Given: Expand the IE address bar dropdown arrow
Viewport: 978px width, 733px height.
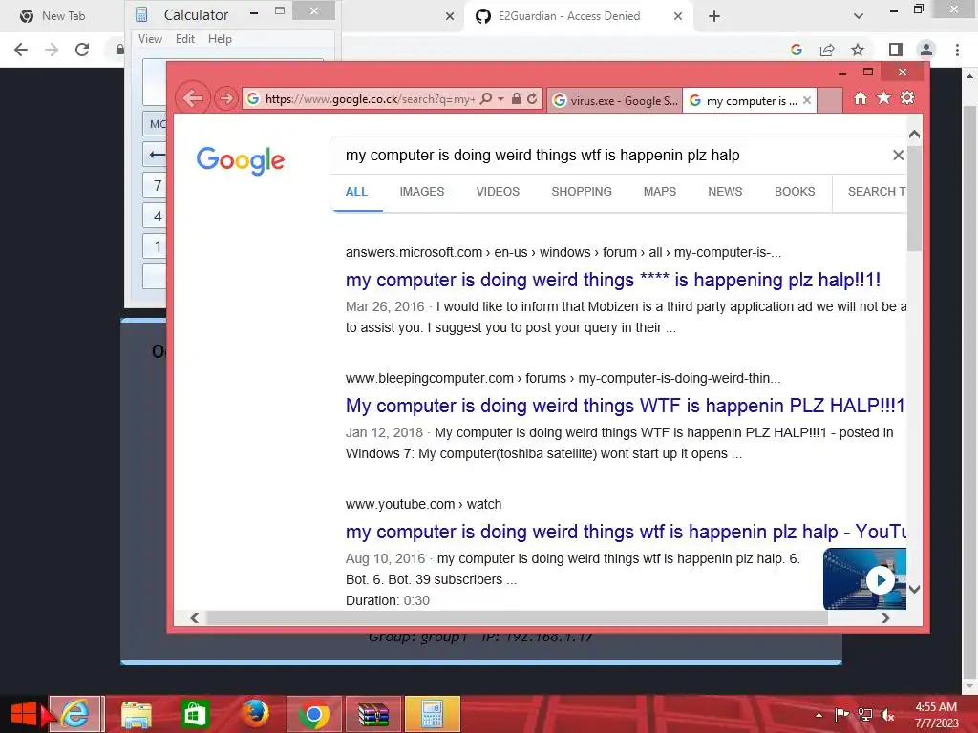Looking at the screenshot, I should coord(500,98).
